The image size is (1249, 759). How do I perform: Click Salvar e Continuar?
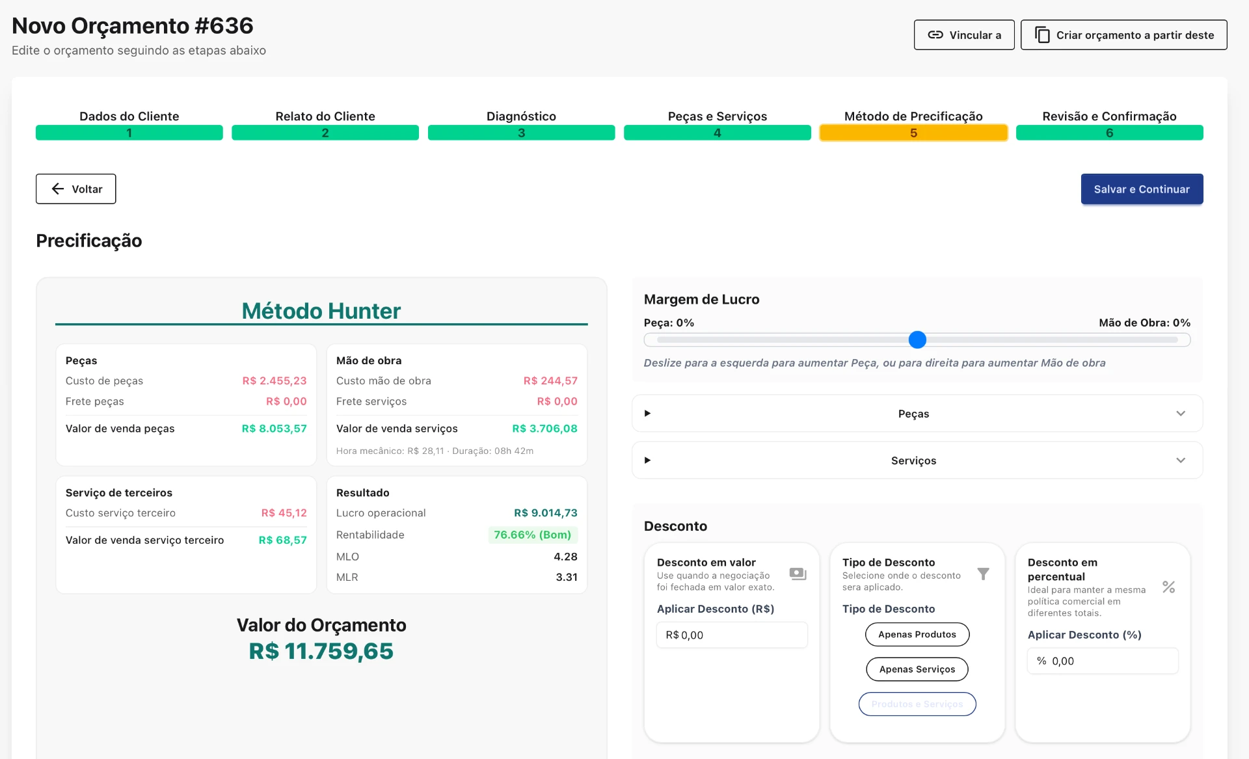coord(1142,189)
